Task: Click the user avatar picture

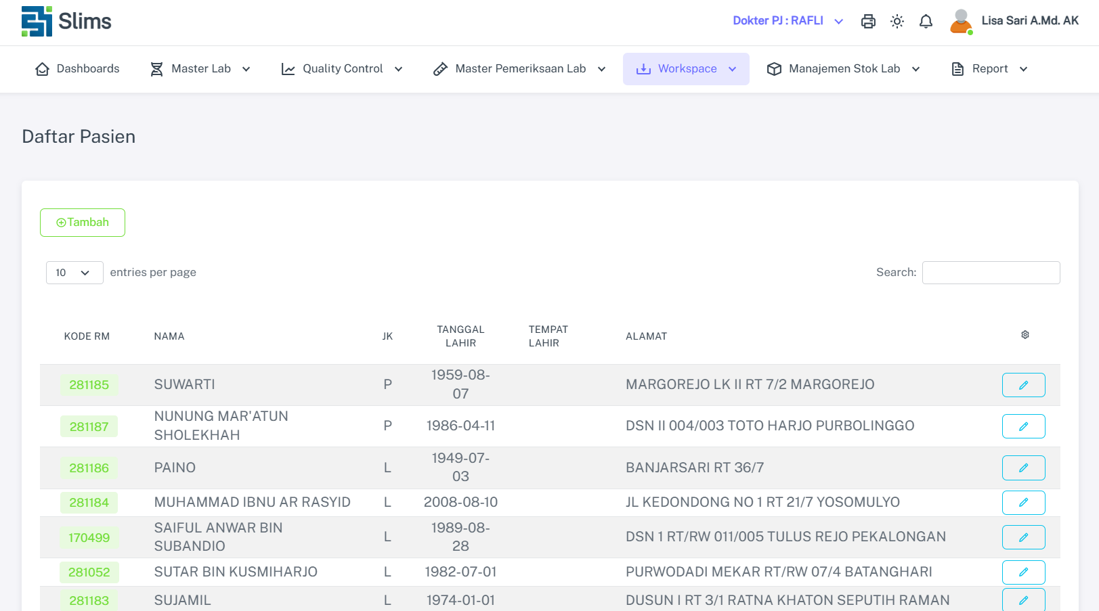Action: 961,22
